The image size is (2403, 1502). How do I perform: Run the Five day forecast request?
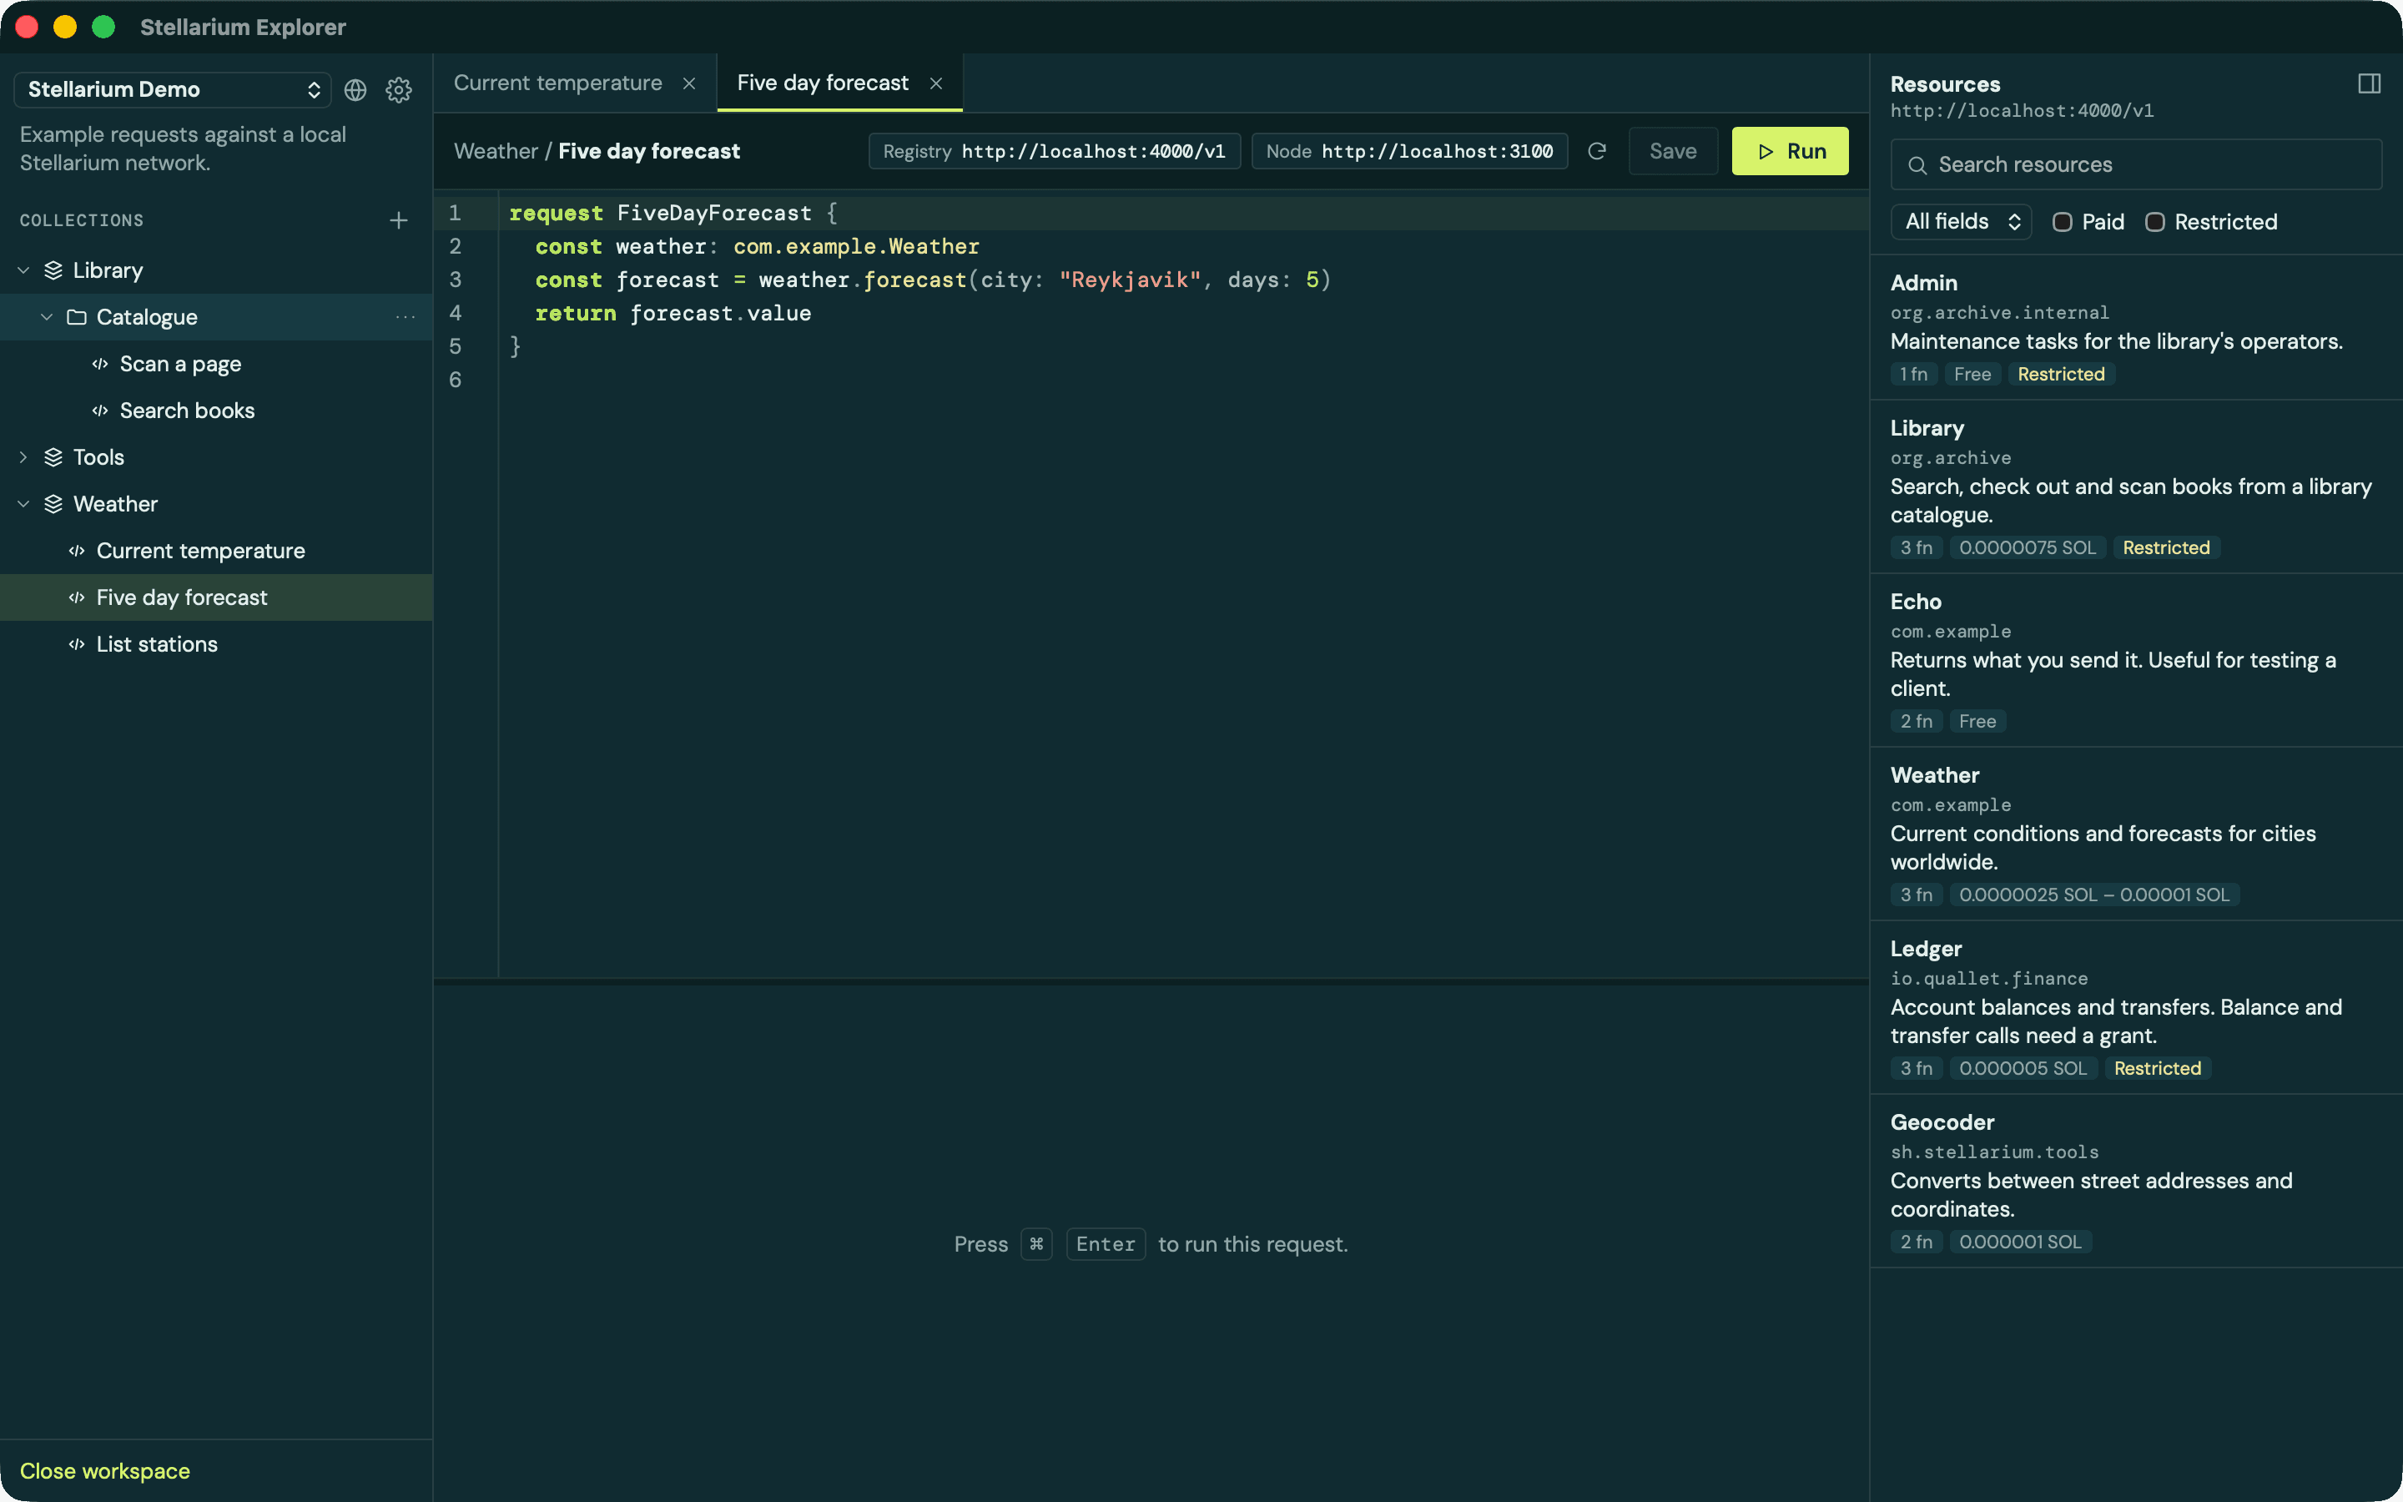click(1790, 151)
